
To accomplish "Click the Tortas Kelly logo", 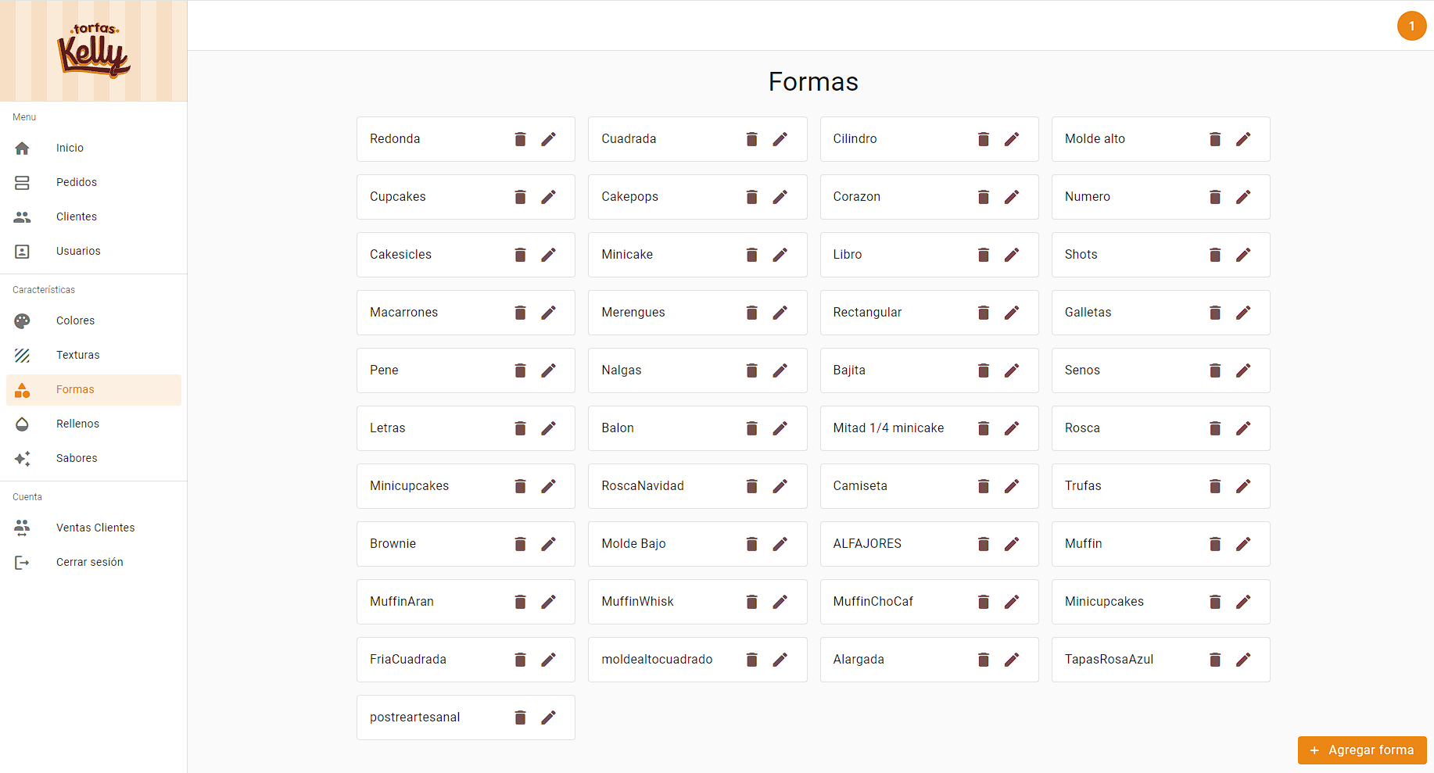I will point(94,51).
